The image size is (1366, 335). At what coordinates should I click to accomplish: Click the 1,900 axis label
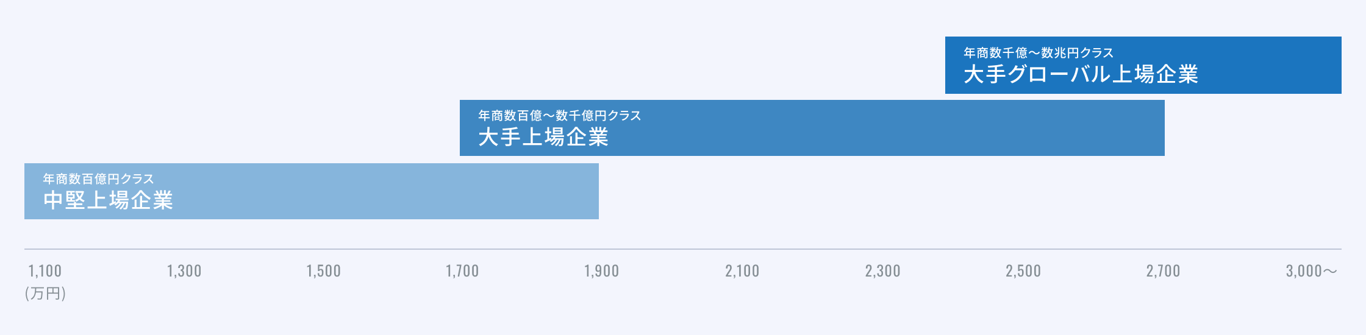(x=601, y=271)
